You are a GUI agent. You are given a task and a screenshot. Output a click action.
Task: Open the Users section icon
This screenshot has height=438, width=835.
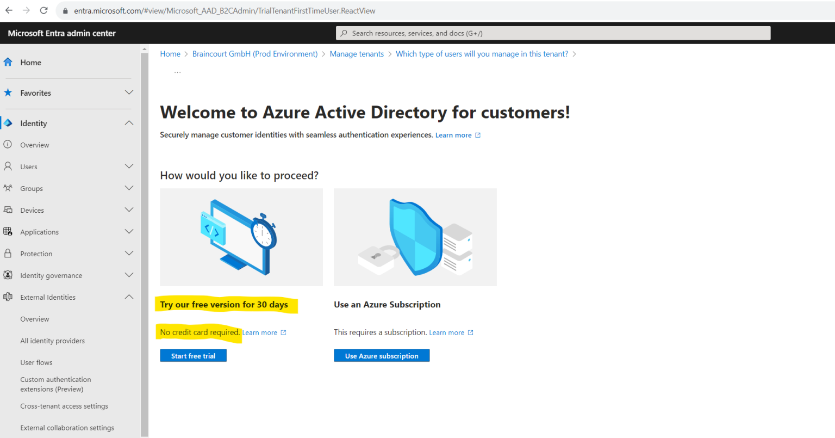pyautogui.click(x=8, y=166)
